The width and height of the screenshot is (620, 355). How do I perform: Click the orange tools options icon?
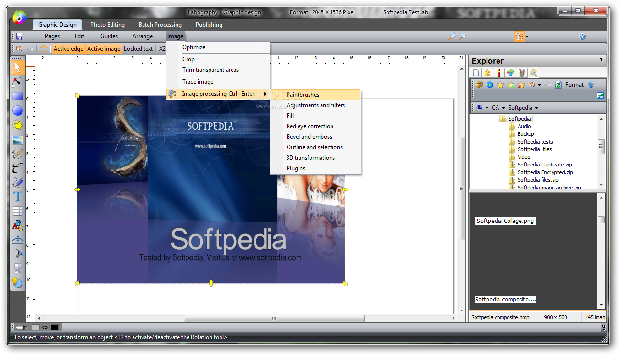(520, 36)
